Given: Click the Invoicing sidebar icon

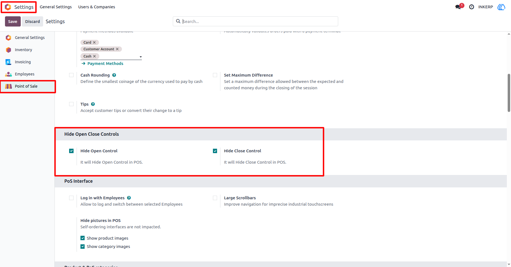Looking at the screenshot, I should pos(9,62).
